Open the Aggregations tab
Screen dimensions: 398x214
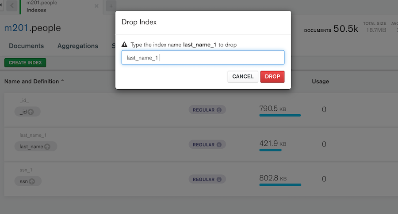coord(78,46)
